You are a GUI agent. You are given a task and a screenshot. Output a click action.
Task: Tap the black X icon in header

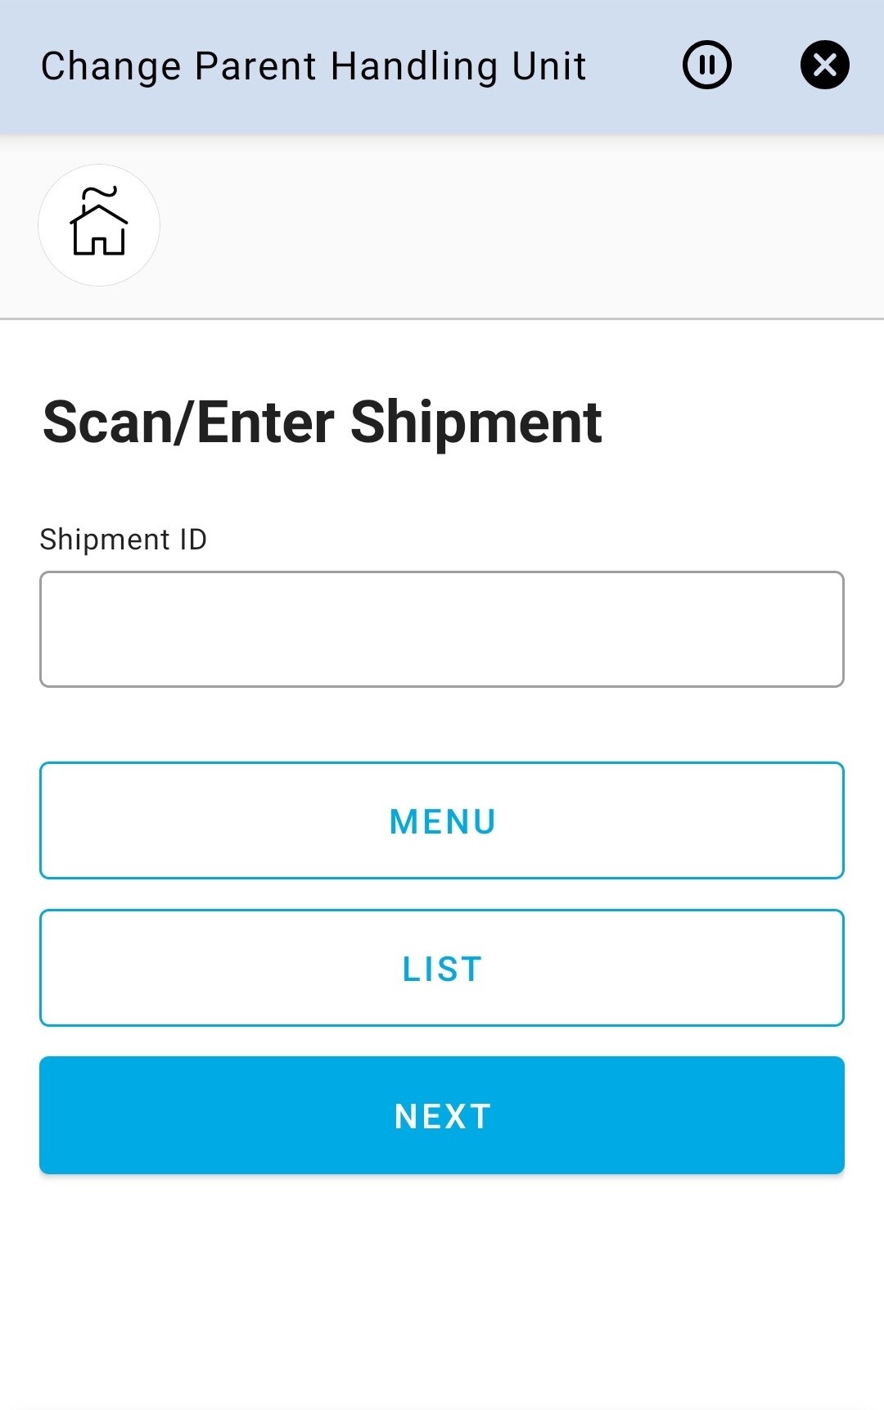point(824,65)
